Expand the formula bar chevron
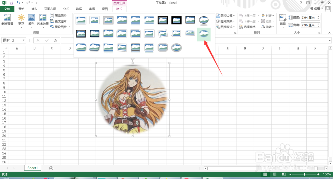 click(329, 40)
